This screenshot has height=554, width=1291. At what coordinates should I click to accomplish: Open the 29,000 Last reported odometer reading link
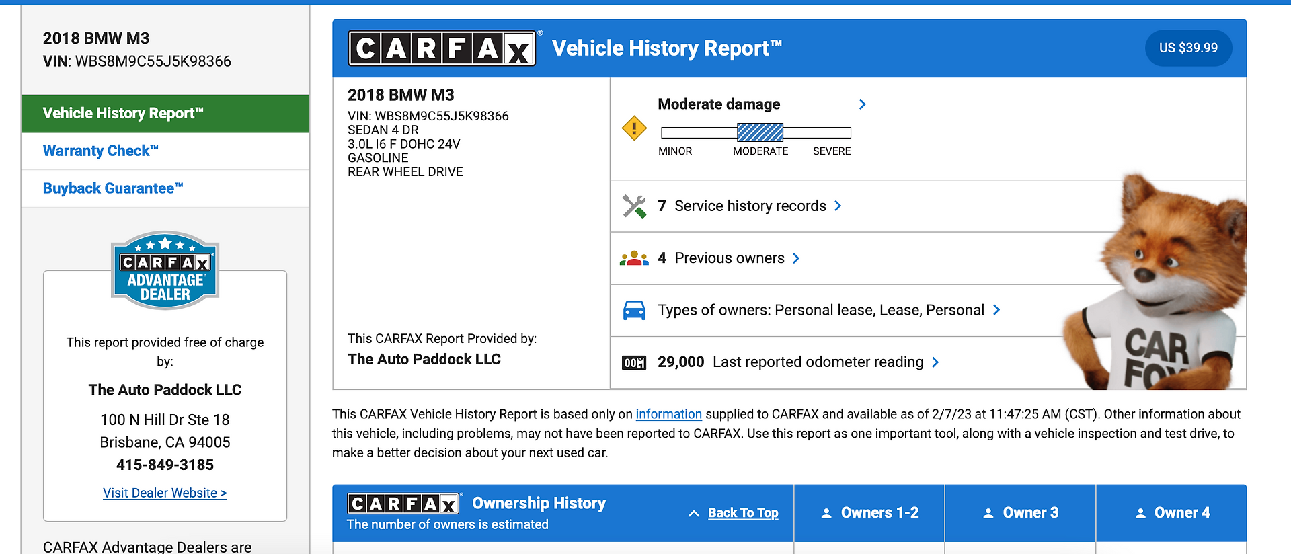[x=791, y=362]
